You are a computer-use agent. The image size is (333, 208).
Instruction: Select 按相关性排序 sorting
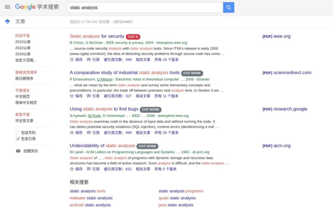(x=26, y=72)
